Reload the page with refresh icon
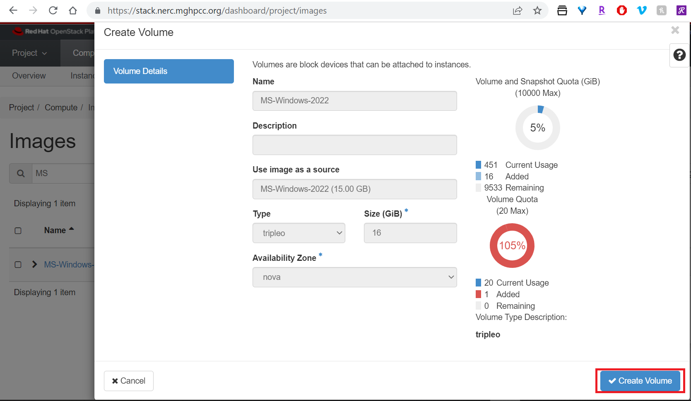 click(x=53, y=11)
